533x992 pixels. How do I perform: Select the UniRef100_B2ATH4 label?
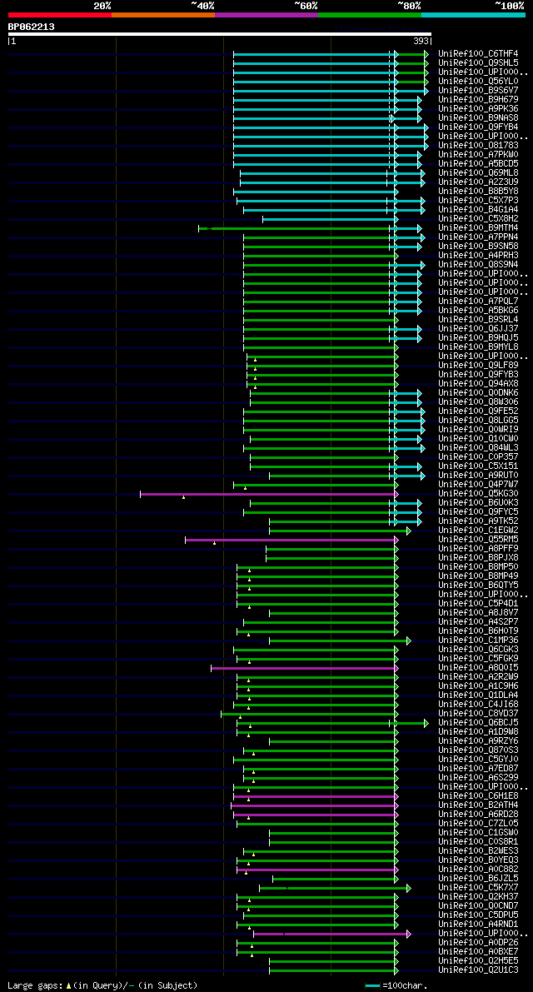(478, 806)
